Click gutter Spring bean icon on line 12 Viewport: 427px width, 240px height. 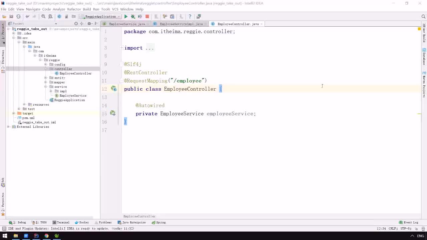[114, 89]
